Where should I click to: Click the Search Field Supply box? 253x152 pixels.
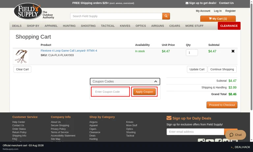[x=116, y=16]
